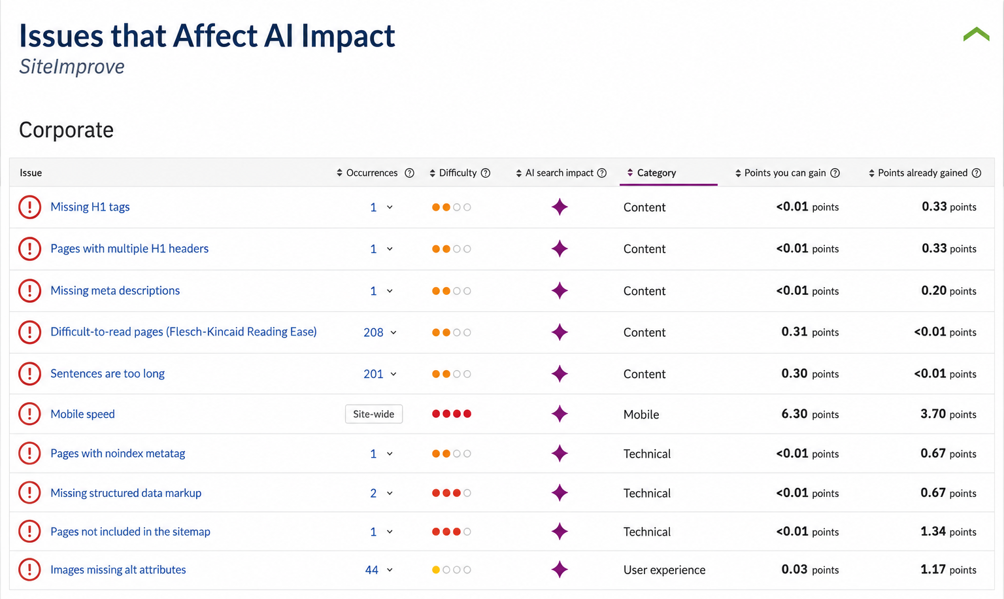Image resolution: width=1004 pixels, height=599 pixels.
Task: Open AI search impact help icon
Action: [602, 173]
